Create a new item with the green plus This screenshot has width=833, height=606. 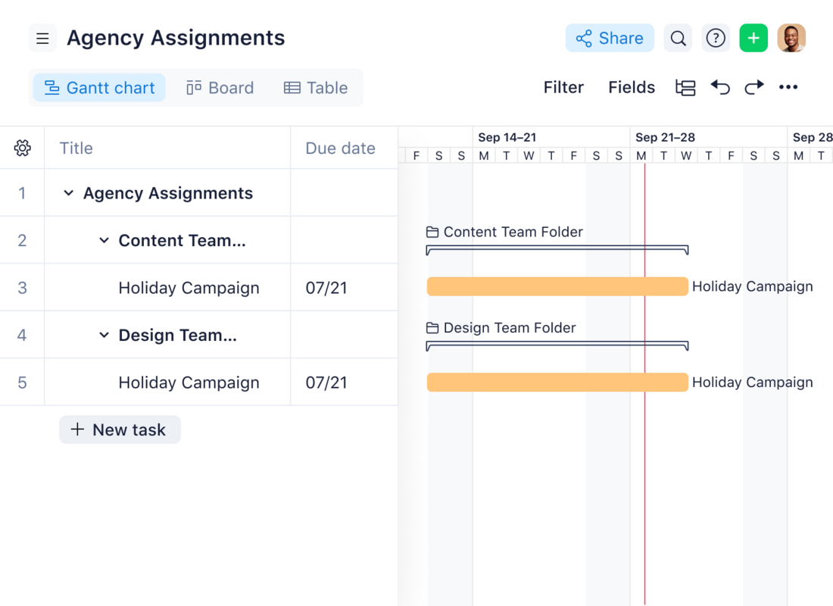(753, 37)
